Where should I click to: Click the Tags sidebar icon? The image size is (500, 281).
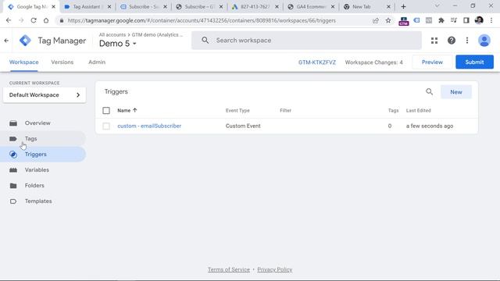13,139
